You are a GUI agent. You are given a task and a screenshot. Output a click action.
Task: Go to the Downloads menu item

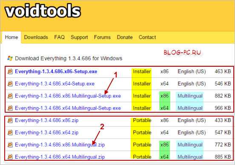[36, 37]
